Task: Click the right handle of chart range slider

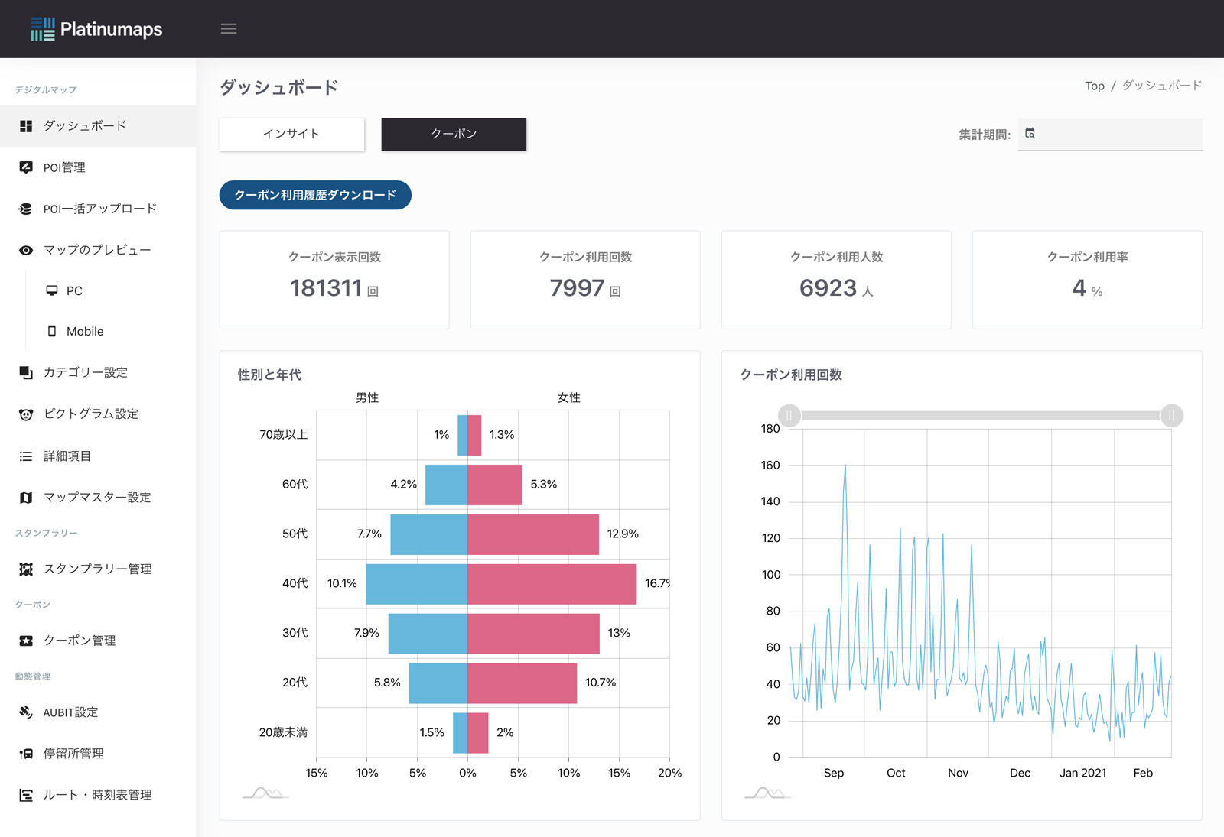Action: (1171, 416)
